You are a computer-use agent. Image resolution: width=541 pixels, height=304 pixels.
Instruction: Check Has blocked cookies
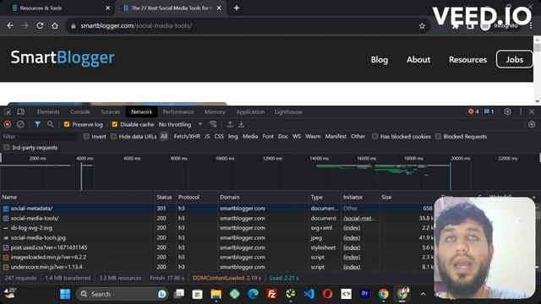(x=374, y=137)
